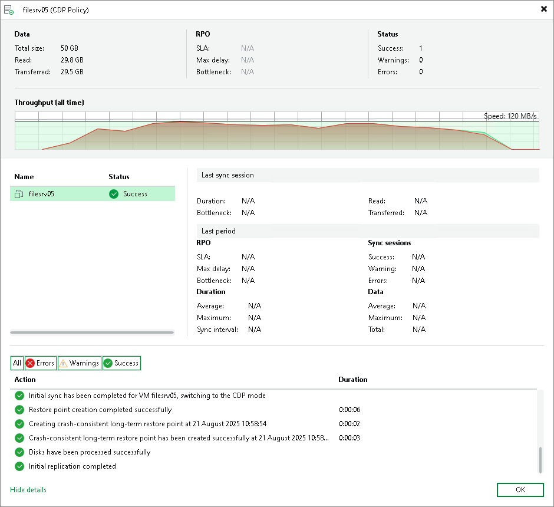This screenshot has width=554, height=507.
Task: Click success icon beside Crash-consistent long-term restore point has been created
Action: 19,438
